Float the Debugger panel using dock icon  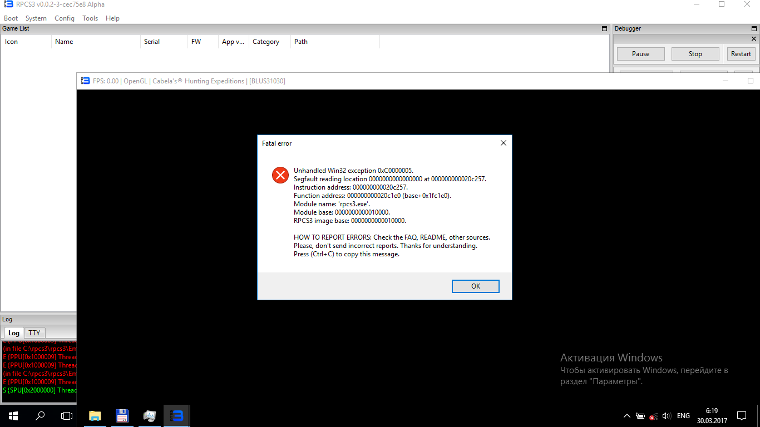[x=754, y=28]
